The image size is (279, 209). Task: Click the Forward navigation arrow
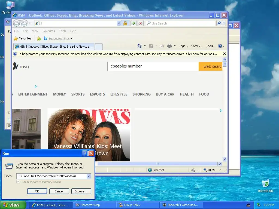(x=24, y=23)
